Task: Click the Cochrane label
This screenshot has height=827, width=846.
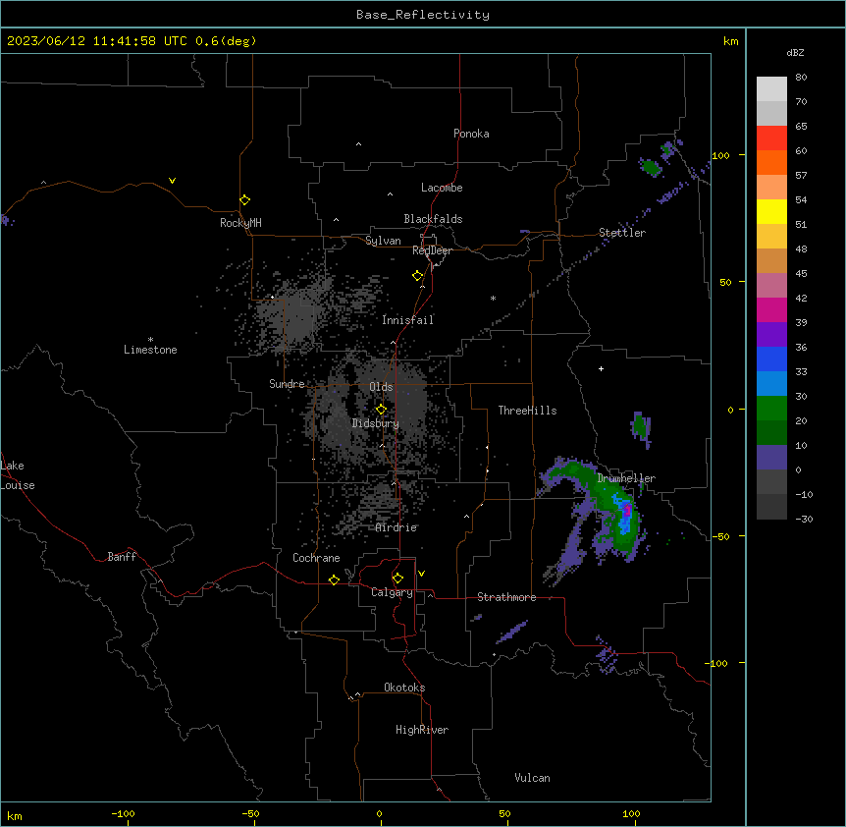Action: (316, 558)
